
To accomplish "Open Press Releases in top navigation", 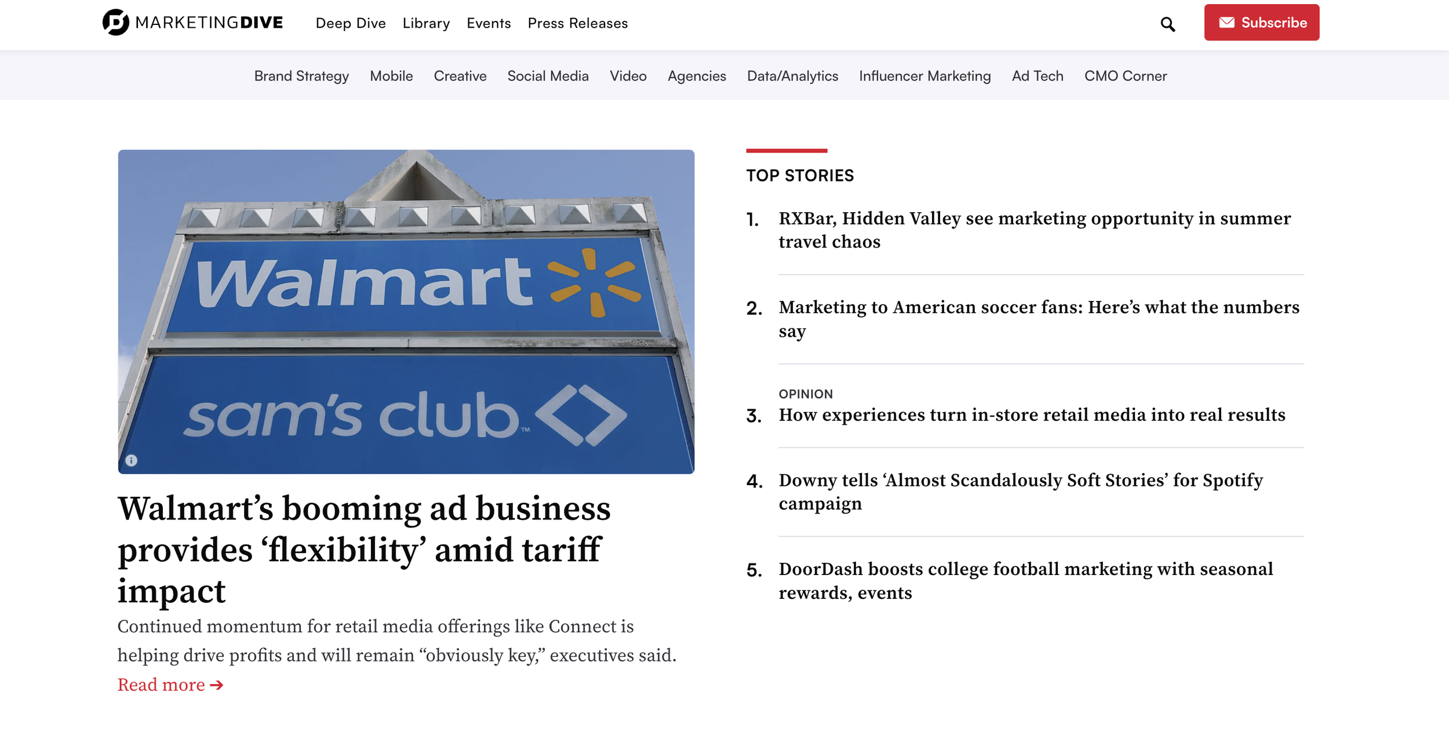I will coord(577,23).
